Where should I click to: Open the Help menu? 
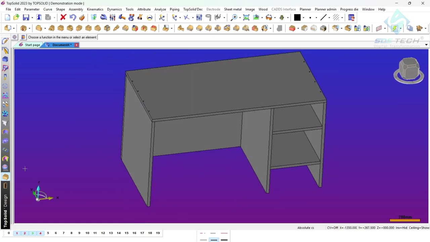pos(382,9)
